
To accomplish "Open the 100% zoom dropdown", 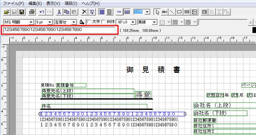I will click(147, 12).
